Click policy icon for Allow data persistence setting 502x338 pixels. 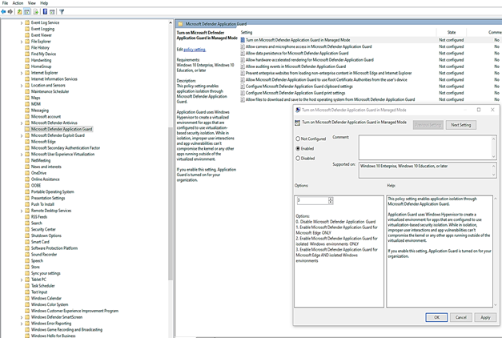coord(243,53)
